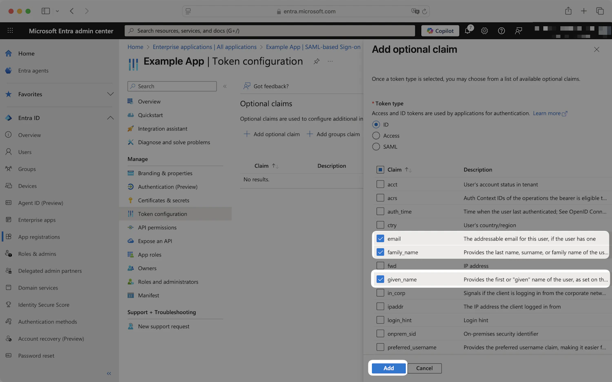Image resolution: width=612 pixels, height=382 pixels.
Task: Open Password reset in left navigation
Action: pyautogui.click(x=36, y=356)
